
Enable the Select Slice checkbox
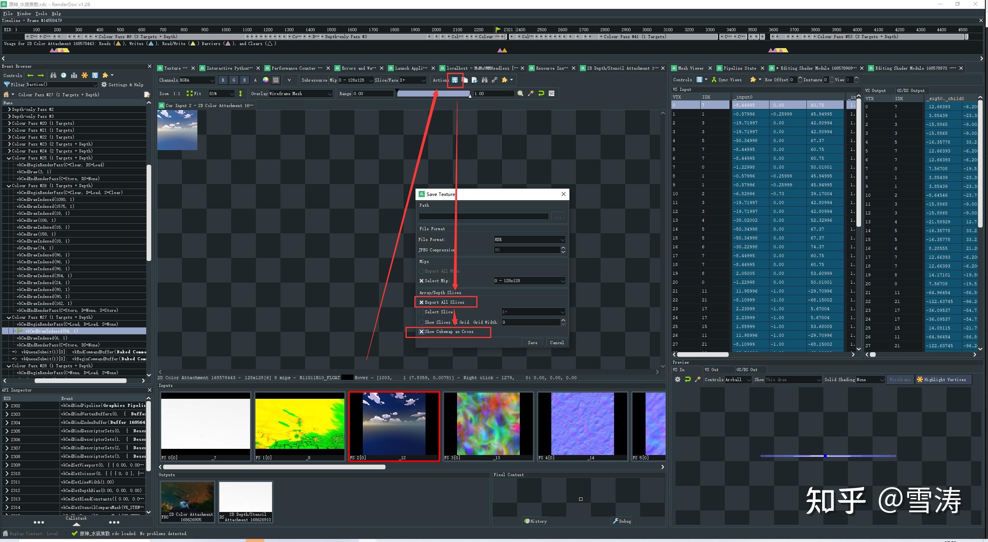[x=422, y=312]
